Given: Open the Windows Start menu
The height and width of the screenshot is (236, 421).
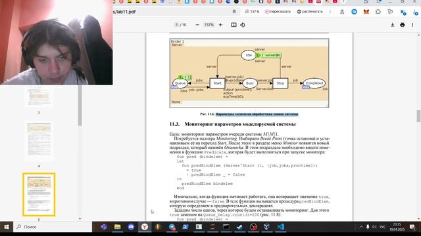Looking at the screenshot, I should 6,227.
